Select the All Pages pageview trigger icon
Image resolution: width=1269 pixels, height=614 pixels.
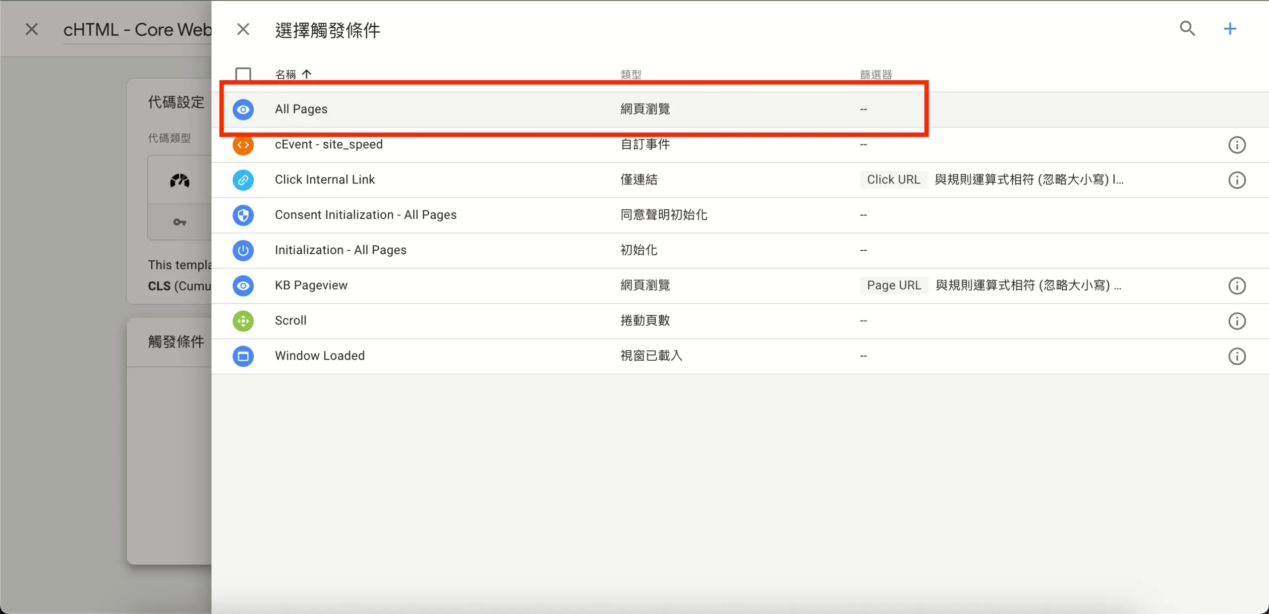(243, 109)
